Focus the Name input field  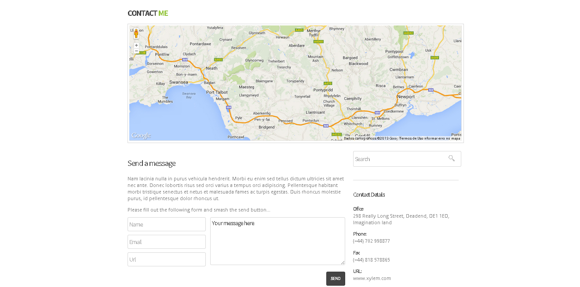(x=167, y=224)
